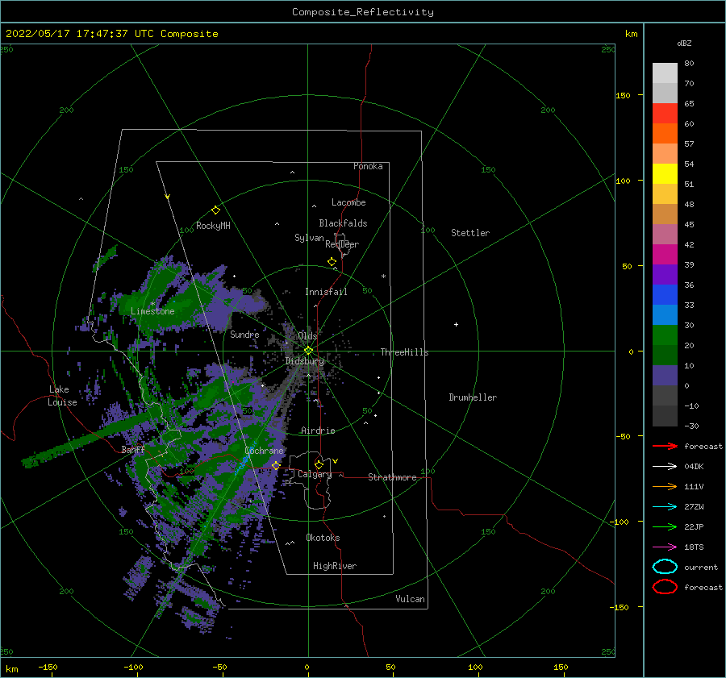Click the Ponoka city label
Image resolution: width=726 pixels, height=678 pixels.
tap(368, 166)
